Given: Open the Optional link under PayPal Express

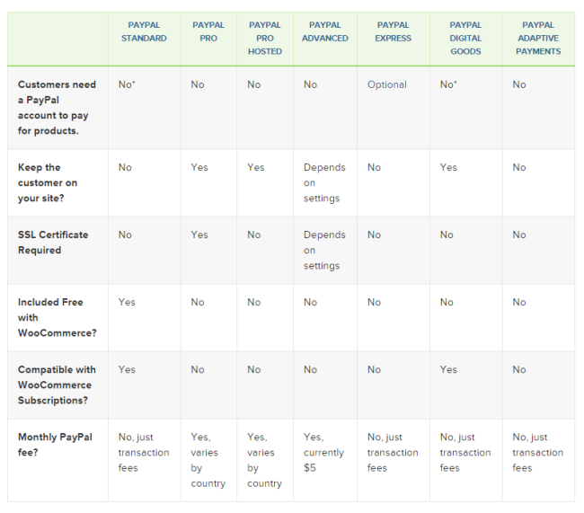Looking at the screenshot, I should coord(387,85).
